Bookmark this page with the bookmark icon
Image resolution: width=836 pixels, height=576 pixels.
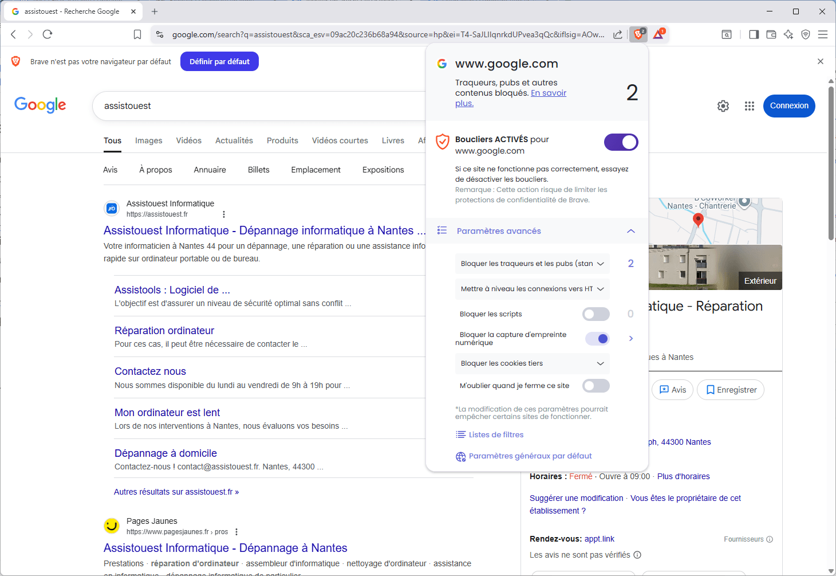coord(137,34)
